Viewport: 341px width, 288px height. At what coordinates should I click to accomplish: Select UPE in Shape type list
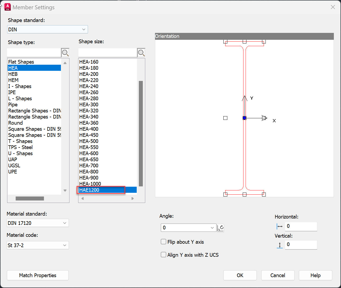tap(34, 172)
